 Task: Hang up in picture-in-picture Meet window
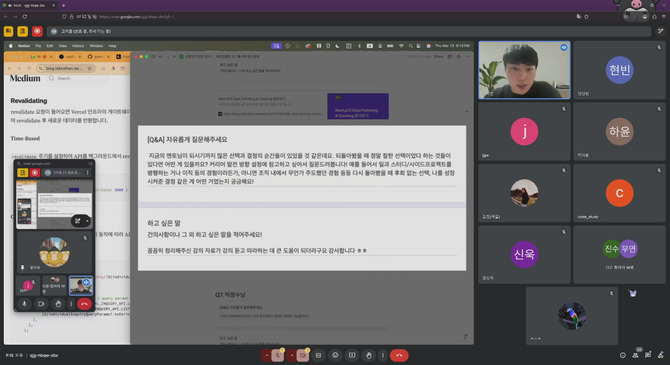coord(84,304)
